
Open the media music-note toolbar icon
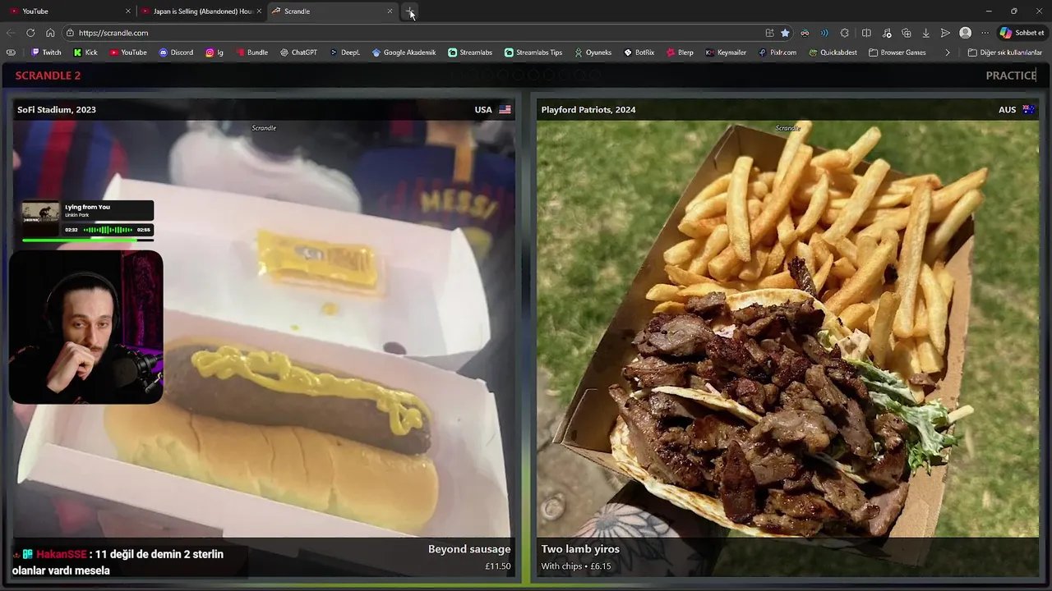pyautogui.click(x=887, y=33)
